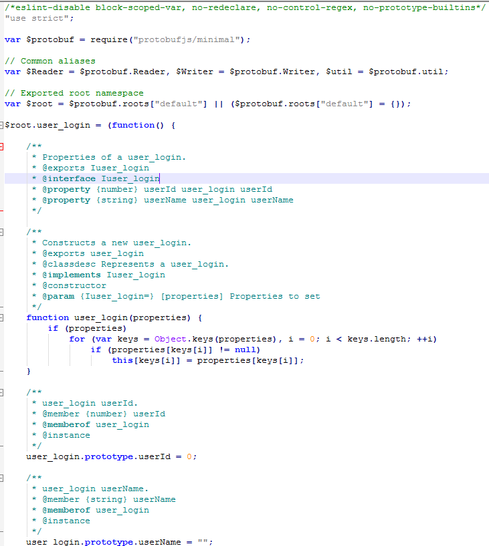
Task: Click the "++i" increment in the for loop
Action: [425, 339]
